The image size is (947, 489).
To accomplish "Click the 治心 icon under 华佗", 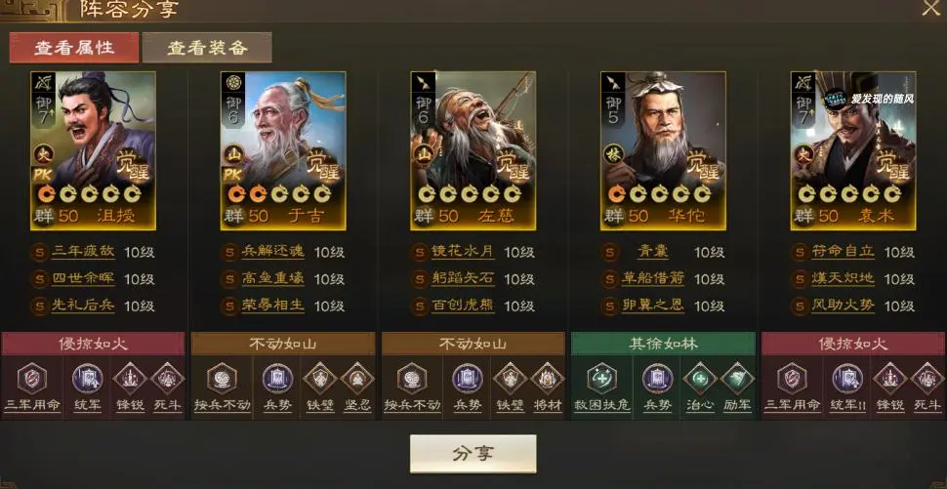I will coord(700,379).
